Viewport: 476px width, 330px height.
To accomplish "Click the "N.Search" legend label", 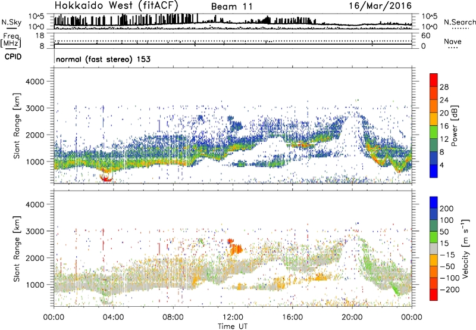I will (459, 22).
